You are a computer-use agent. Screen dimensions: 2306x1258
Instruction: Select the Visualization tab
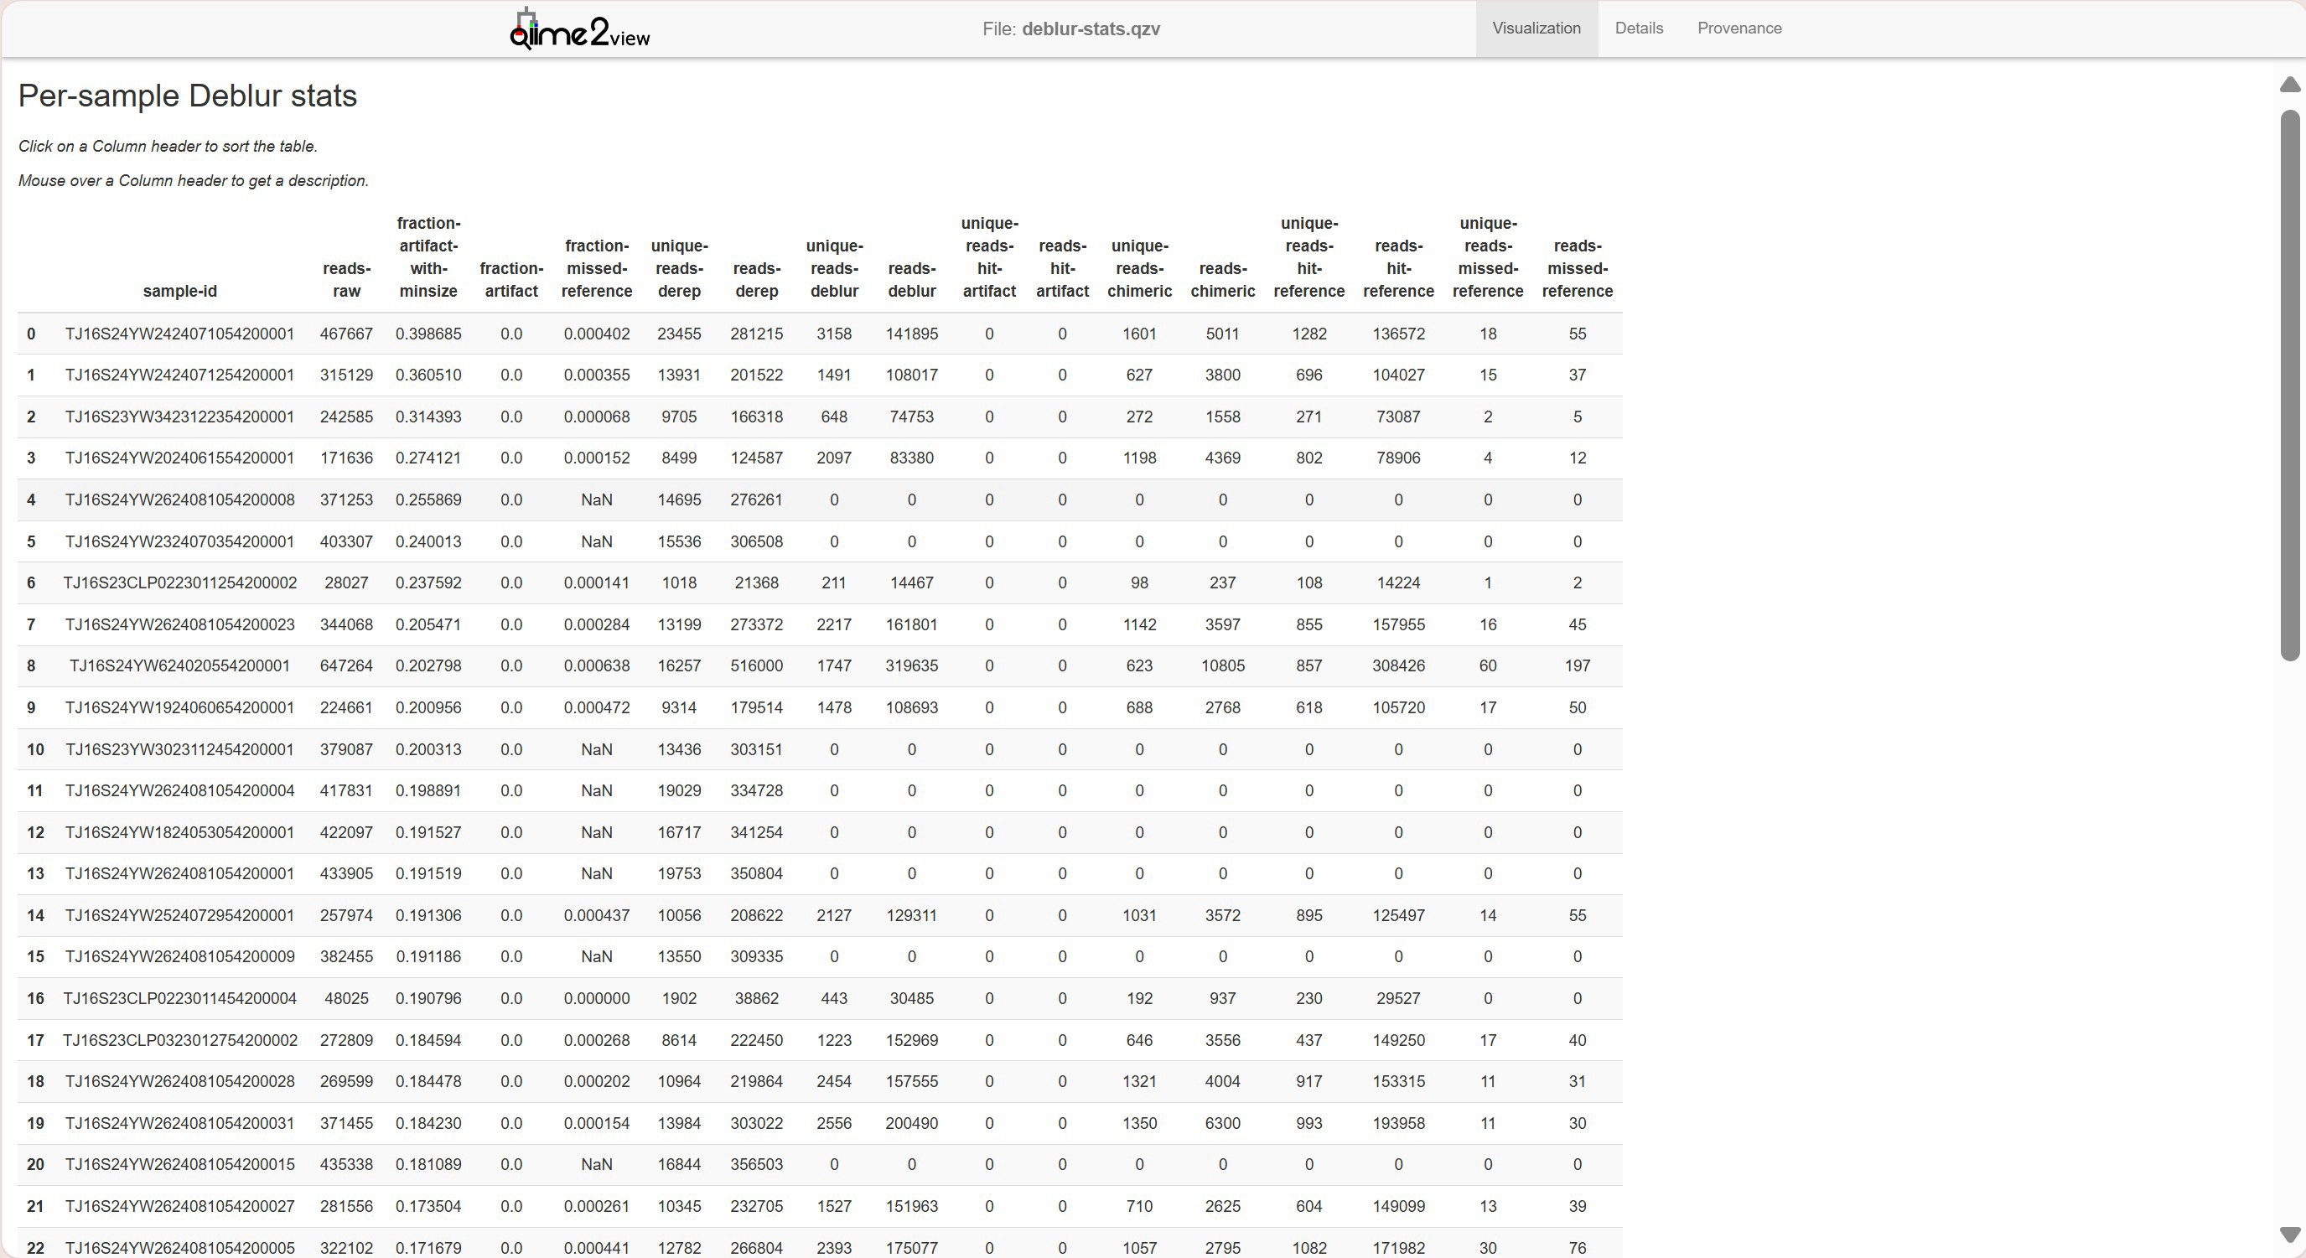(1536, 28)
